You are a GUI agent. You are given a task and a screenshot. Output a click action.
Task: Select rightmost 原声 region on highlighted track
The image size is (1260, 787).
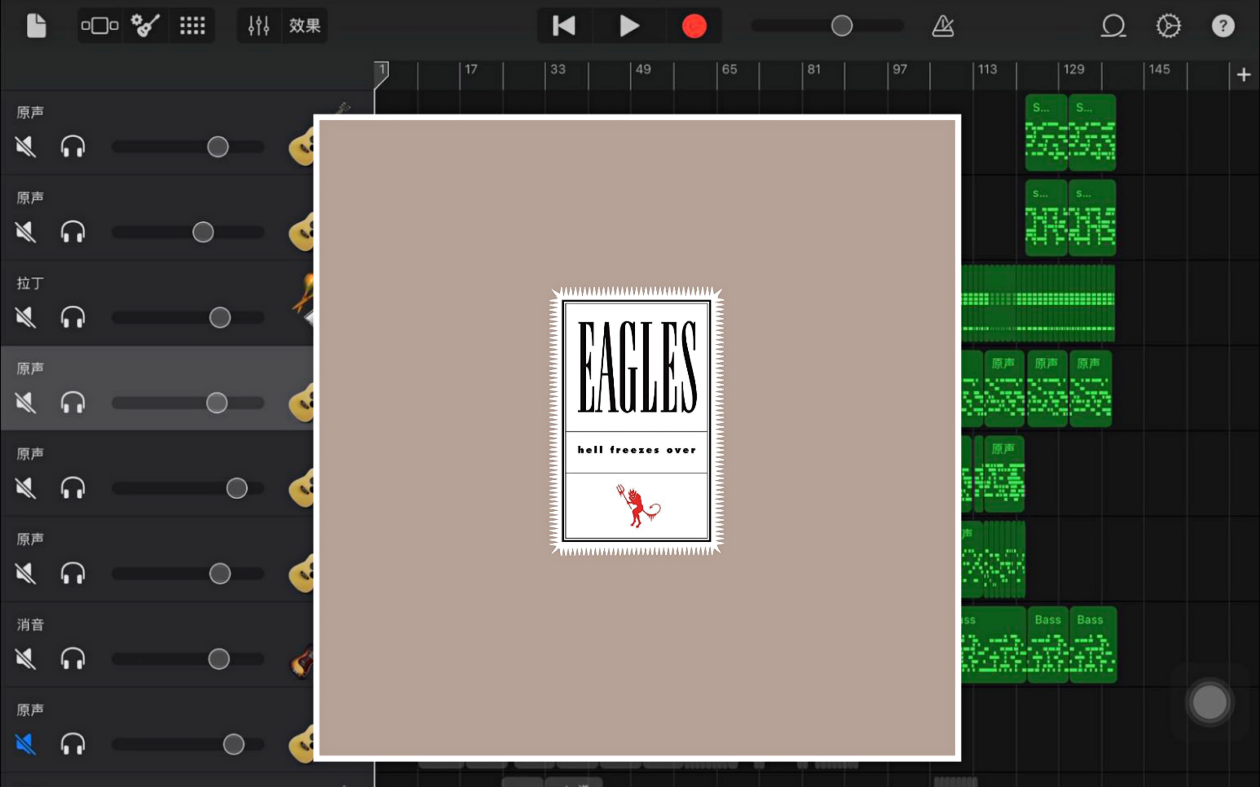coord(1090,389)
